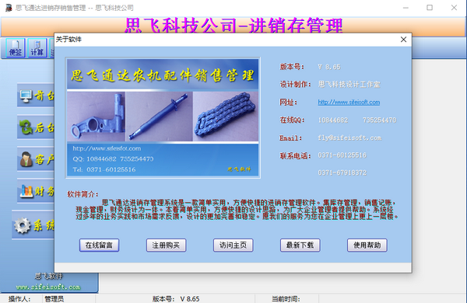Viewport: 467px width, 303px height.
Task: Close the main application window
Action: click(454, 8)
